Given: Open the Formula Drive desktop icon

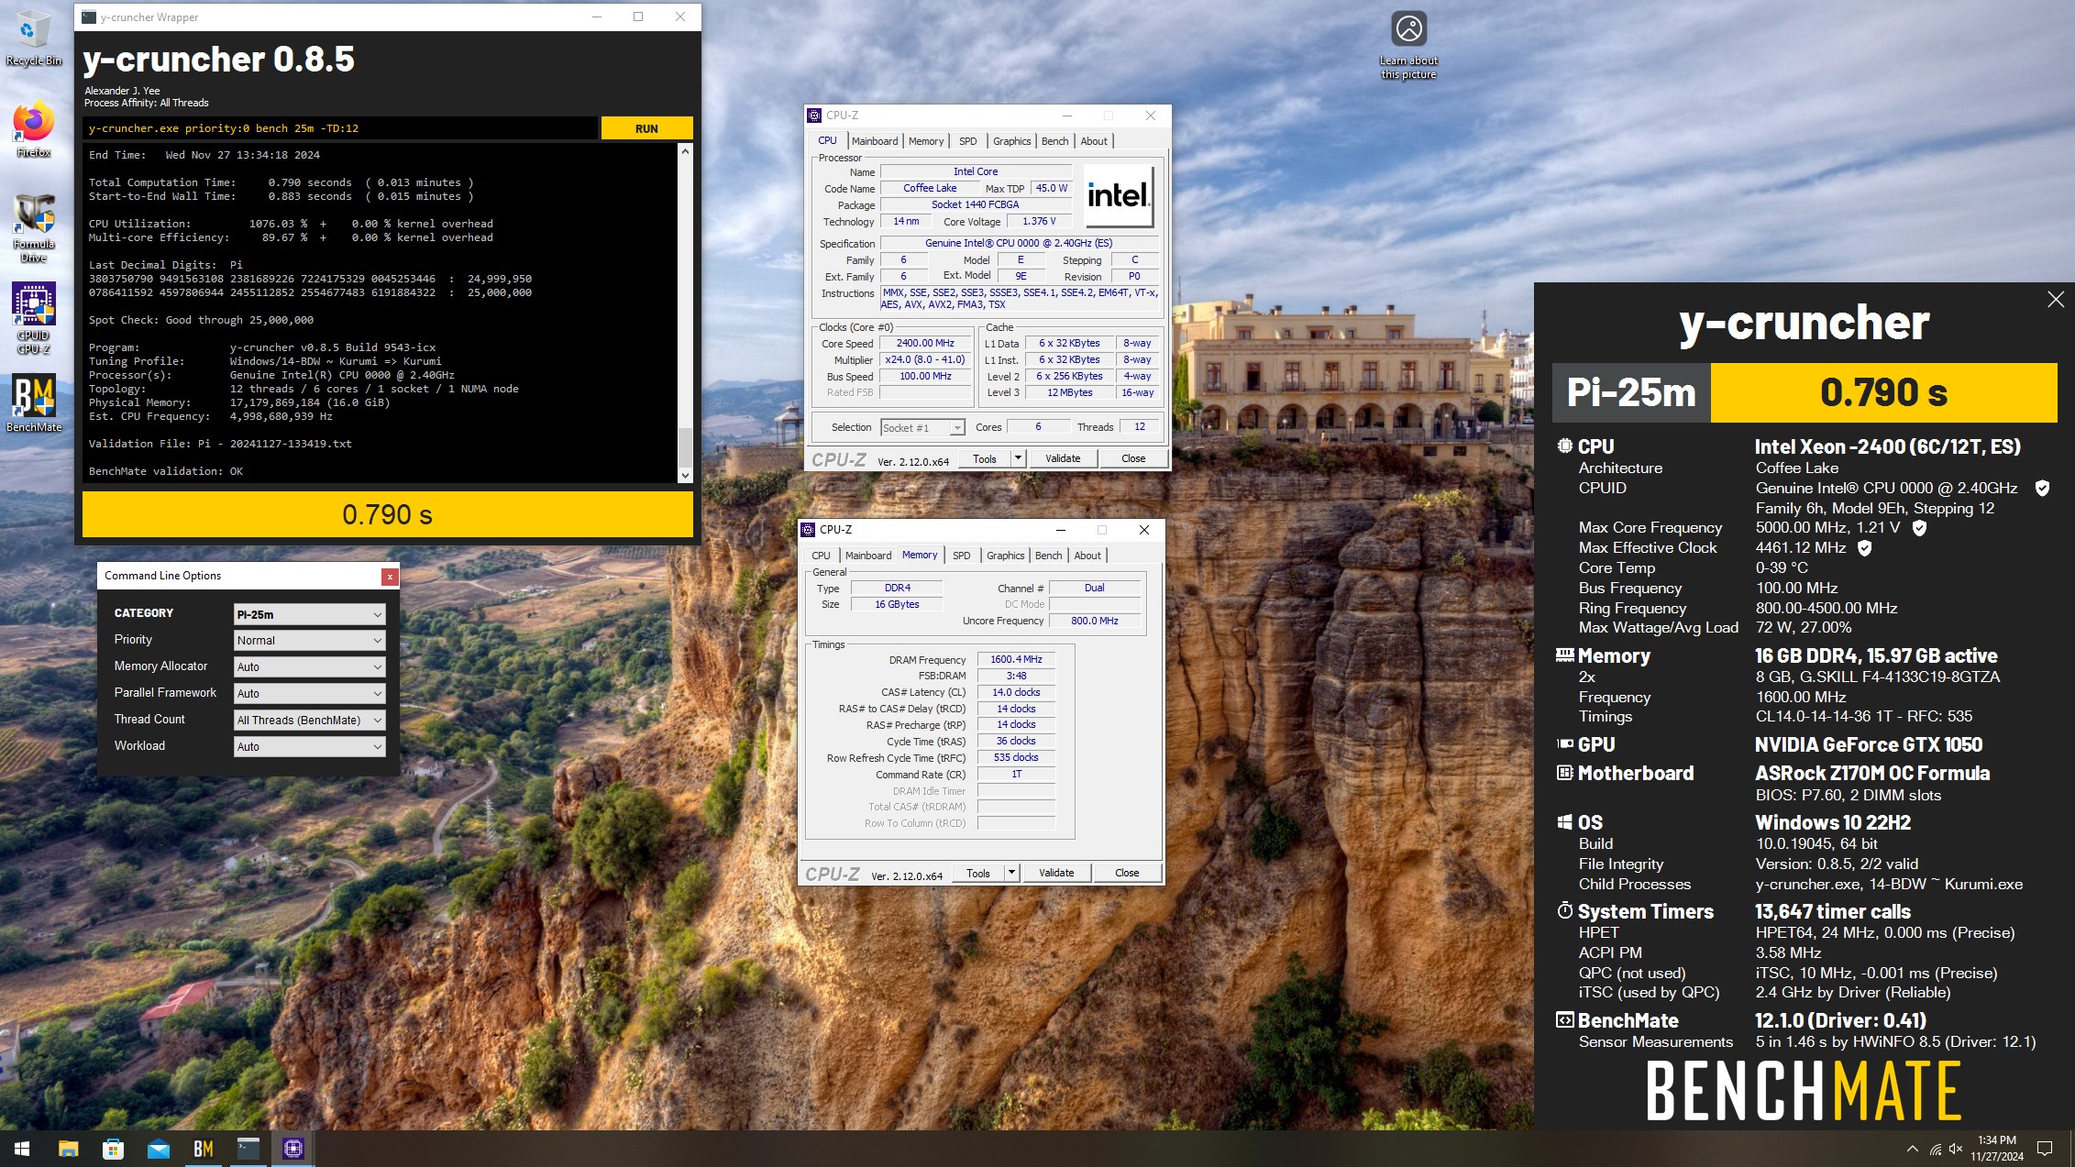Looking at the screenshot, I should tap(34, 228).
